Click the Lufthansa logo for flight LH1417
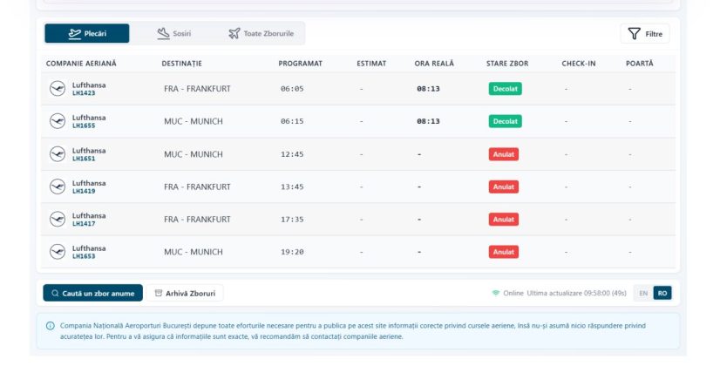The height and width of the screenshot is (366, 720). [x=58, y=220]
